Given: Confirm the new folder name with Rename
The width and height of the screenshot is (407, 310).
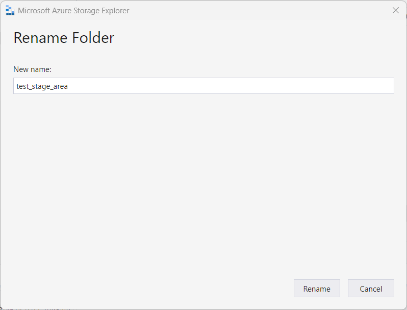Looking at the screenshot, I should coord(317,289).
